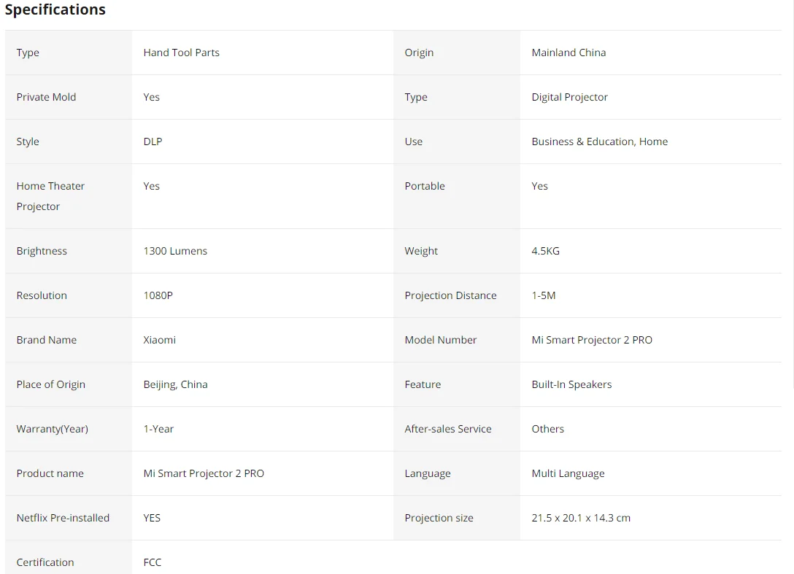Image resolution: width=794 pixels, height=574 pixels.
Task: Click the Multi Language value
Action: [568, 473]
